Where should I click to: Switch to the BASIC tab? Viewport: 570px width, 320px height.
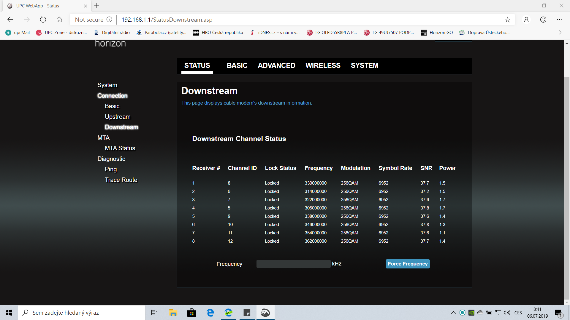tap(237, 65)
